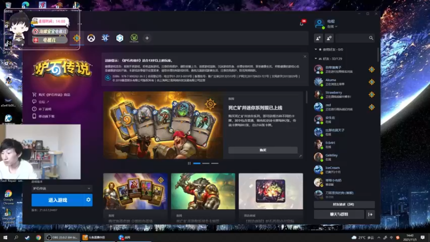Click Hearthstone icon beside zed
Viewport: 430px width, 242px height.
(371, 107)
